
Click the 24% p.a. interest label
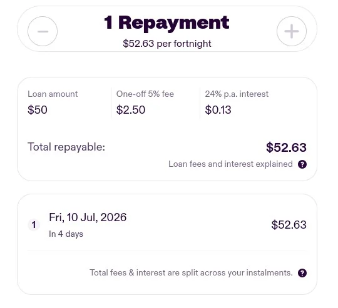tap(237, 94)
